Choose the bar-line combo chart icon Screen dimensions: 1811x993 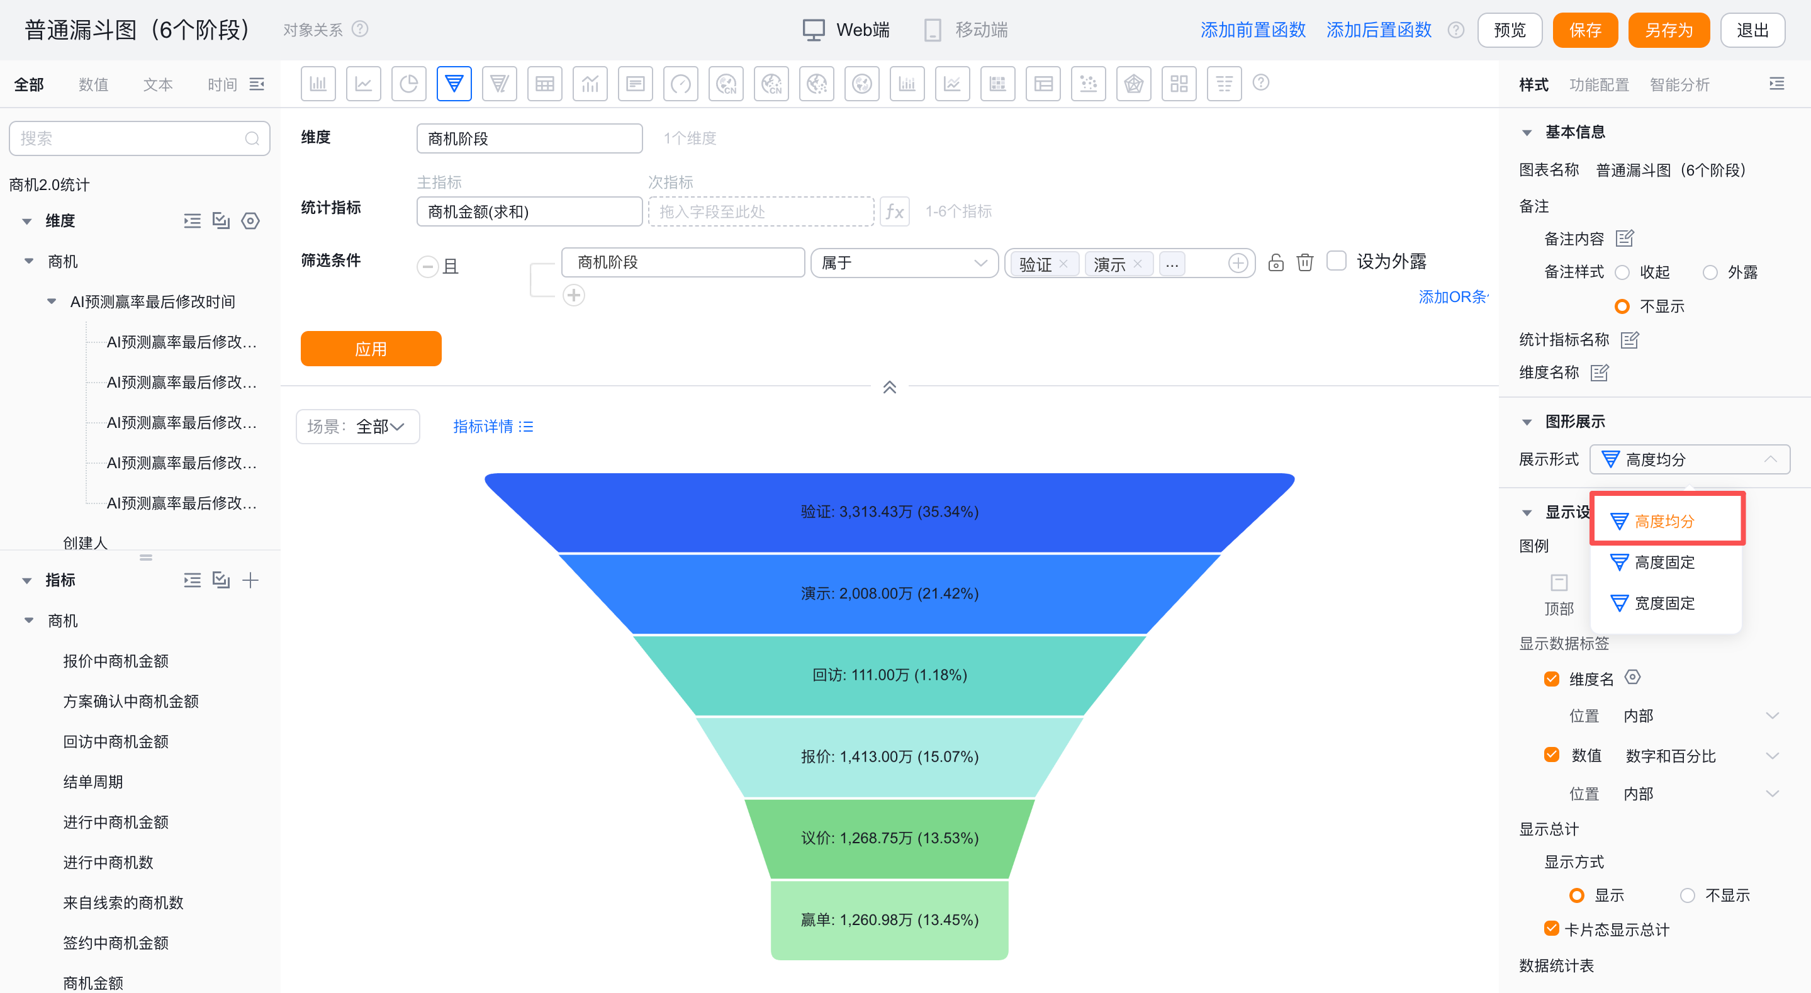590,84
